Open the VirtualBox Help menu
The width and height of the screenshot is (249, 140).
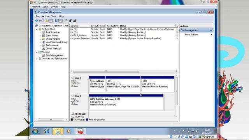pyautogui.click(x=63, y=7)
